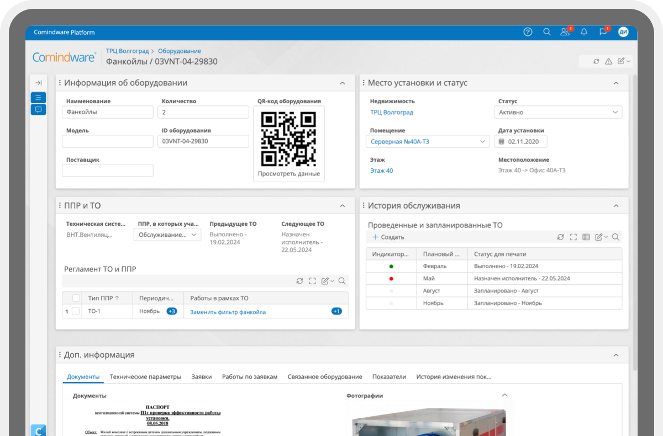Click the Модель input field
663x436 pixels.
tap(107, 141)
